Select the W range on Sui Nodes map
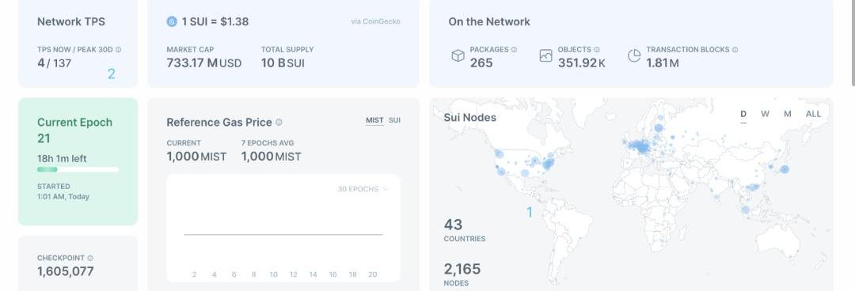This screenshot has height=291, width=855. [765, 114]
